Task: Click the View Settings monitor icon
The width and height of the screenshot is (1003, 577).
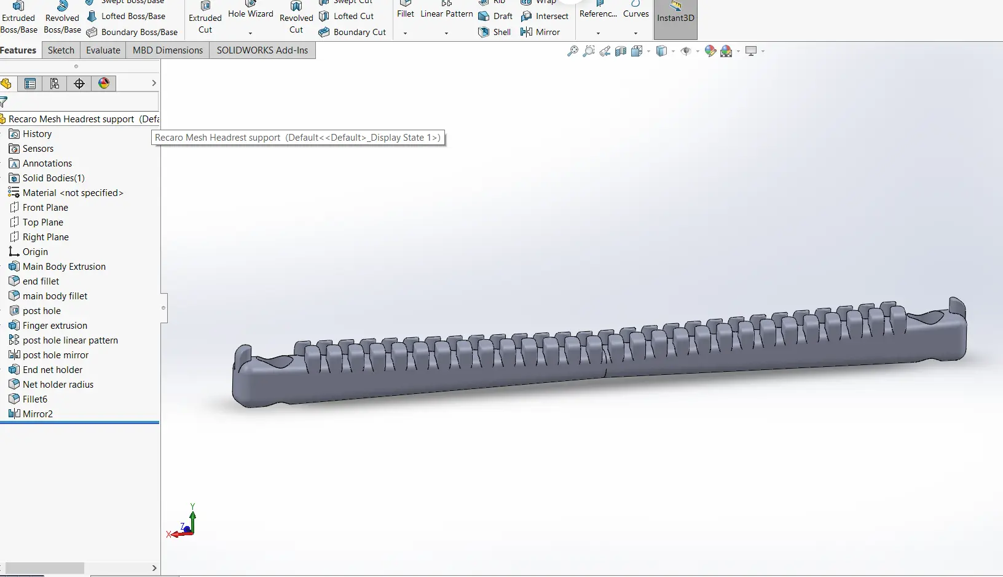Action: pyautogui.click(x=751, y=51)
